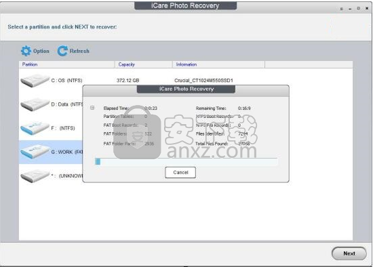The width and height of the screenshot is (373, 267).
Task: Click the Option gear icon
Action: (26, 51)
